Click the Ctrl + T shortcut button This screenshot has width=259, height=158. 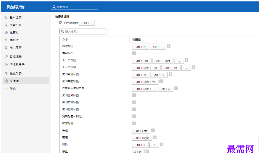coord(158,47)
